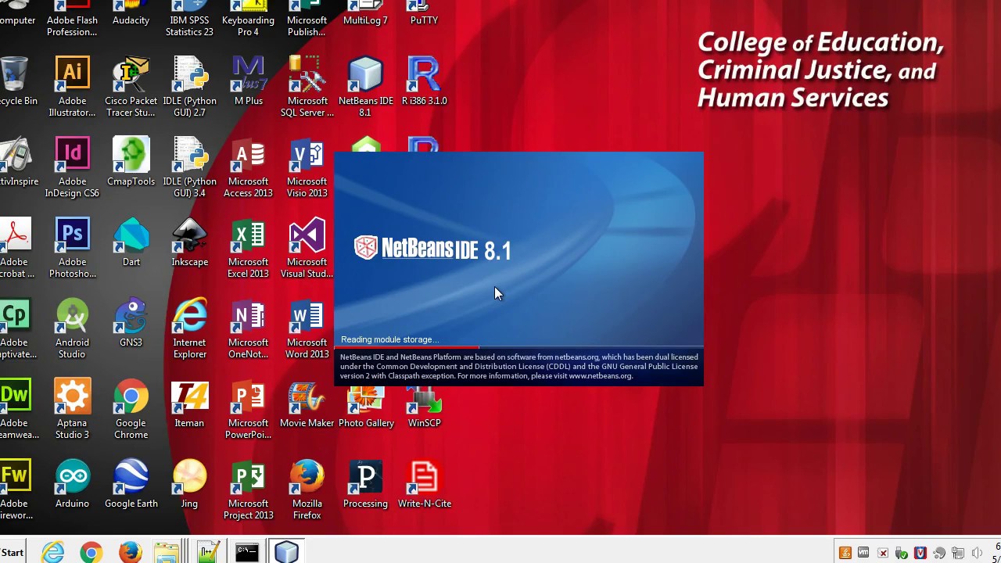This screenshot has height=563, width=1001.
Task: Select the PuTTY desktop shortcut label
Action: click(425, 20)
